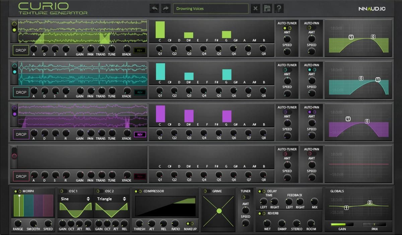Viewport: 402px width, 235px height.
Task: Click the Grime XY pad center dot
Action: tap(219, 211)
